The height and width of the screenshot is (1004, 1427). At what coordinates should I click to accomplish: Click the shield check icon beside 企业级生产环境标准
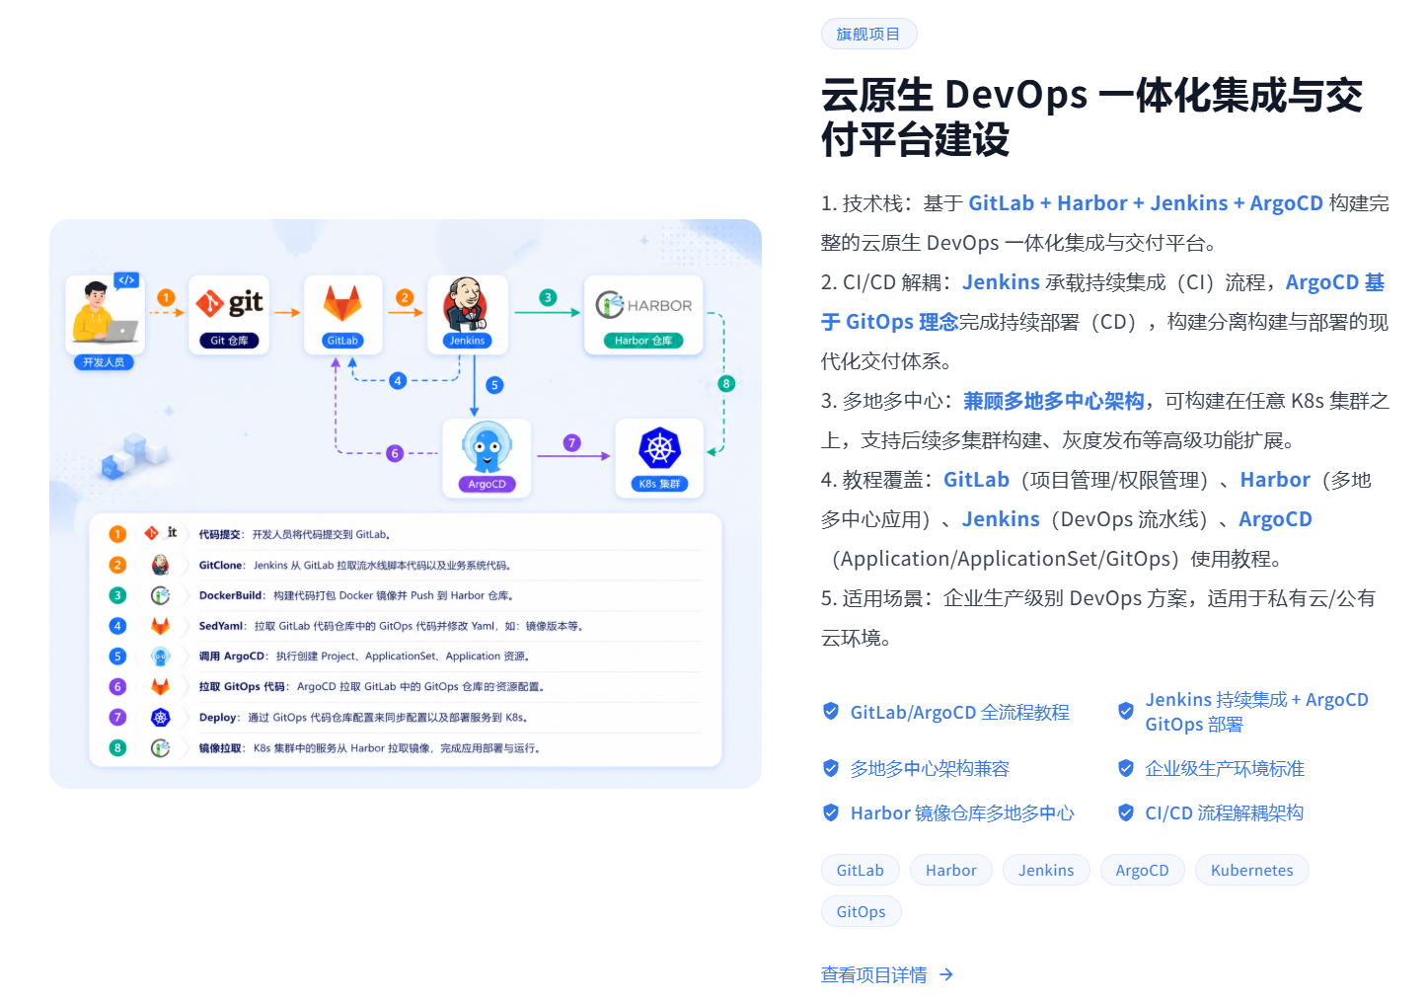click(1125, 768)
